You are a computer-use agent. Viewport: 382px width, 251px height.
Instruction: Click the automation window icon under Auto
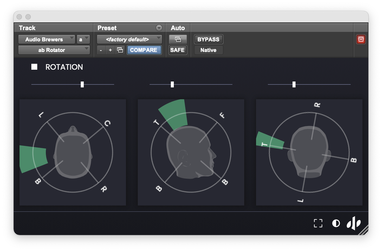coord(178,39)
